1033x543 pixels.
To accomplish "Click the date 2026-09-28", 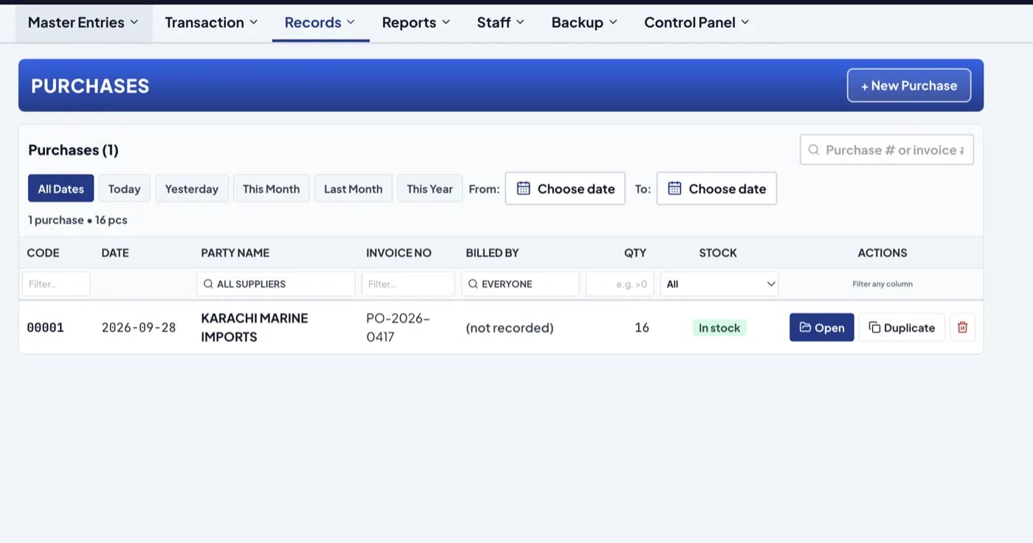I will point(139,328).
